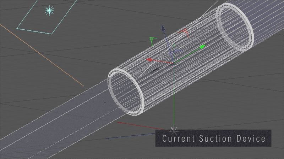Viewport: 284px width, 159px height.
Task: Click the red X-axis gizmo arrow
Action: (149, 60)
